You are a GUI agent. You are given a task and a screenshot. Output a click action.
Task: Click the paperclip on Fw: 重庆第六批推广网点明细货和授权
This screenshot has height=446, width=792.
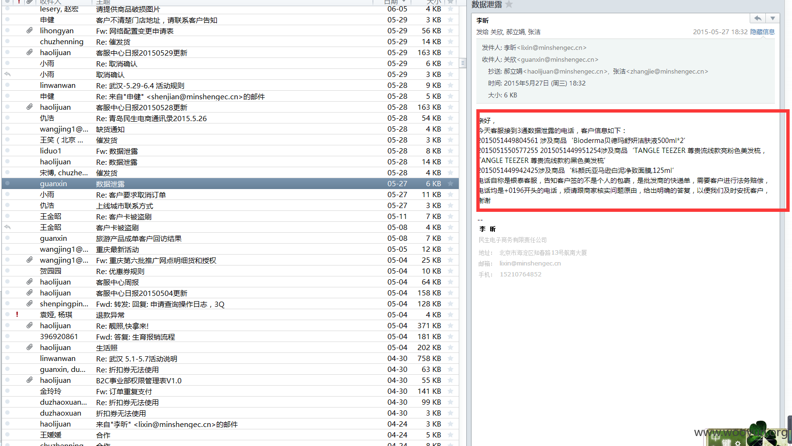pos(29,260)
